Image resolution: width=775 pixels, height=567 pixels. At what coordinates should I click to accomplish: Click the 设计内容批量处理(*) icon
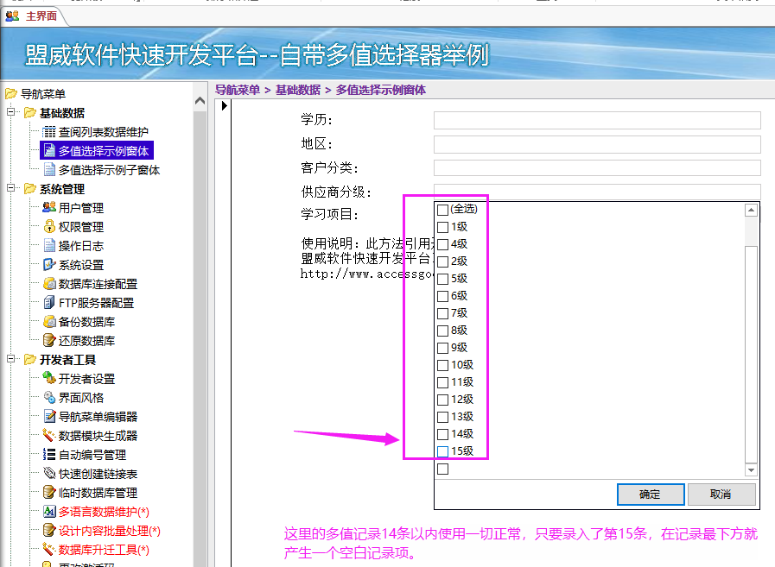click(49, 530)
